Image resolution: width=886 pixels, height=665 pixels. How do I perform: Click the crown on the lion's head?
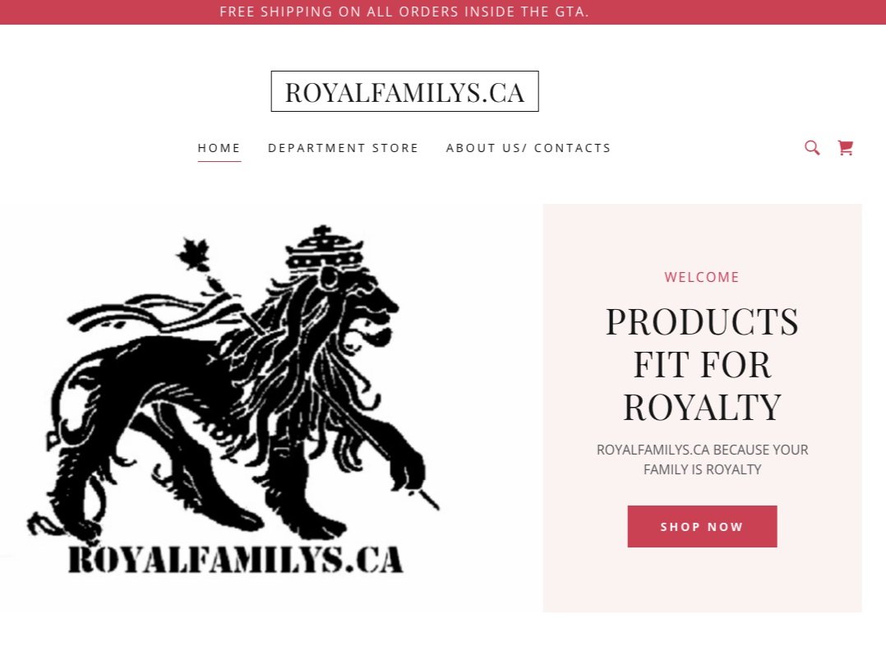(x=325, y=248)
